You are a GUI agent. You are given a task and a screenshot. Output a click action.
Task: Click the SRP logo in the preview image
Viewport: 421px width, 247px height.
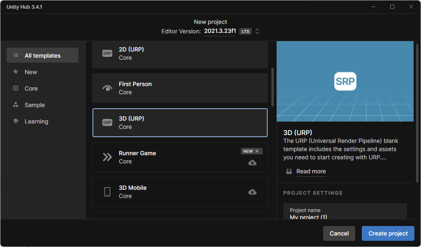pos(345,81)
